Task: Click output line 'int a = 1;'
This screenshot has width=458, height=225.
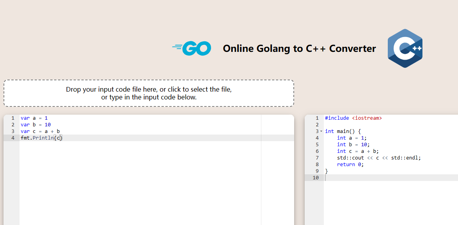Action: 351,138
